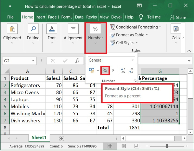The image size is (194, 151).
Task: Select column A header
Action: 27,71
